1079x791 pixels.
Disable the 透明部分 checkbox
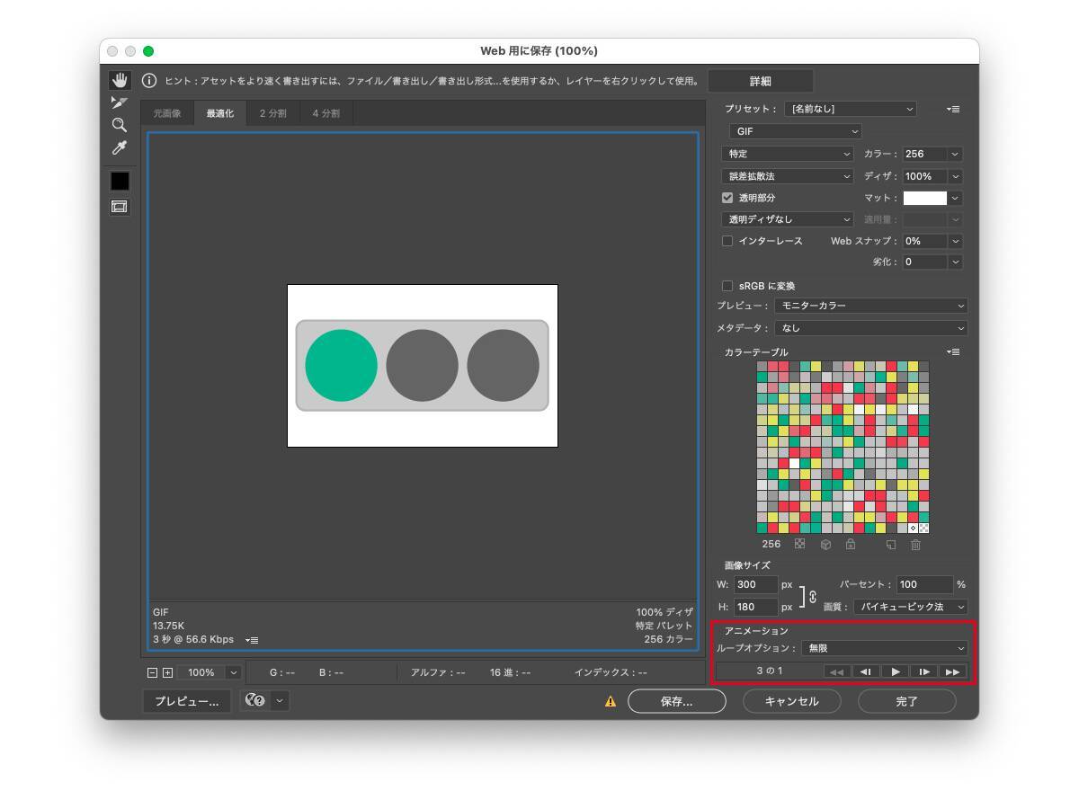[727, 198]
